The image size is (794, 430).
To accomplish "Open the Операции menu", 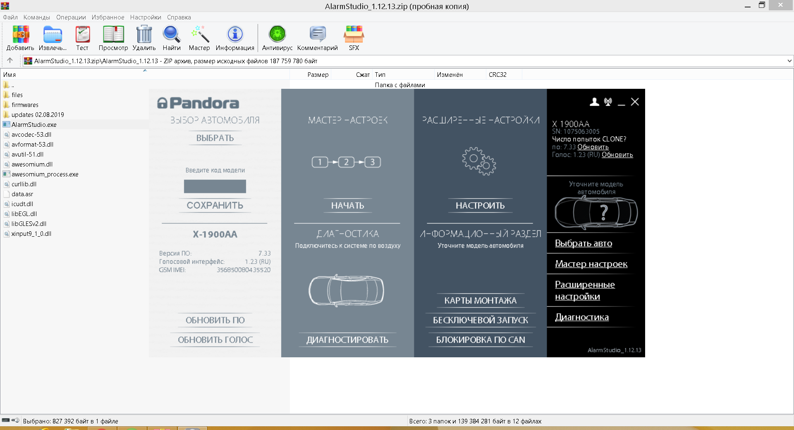I will coord(71,17).
